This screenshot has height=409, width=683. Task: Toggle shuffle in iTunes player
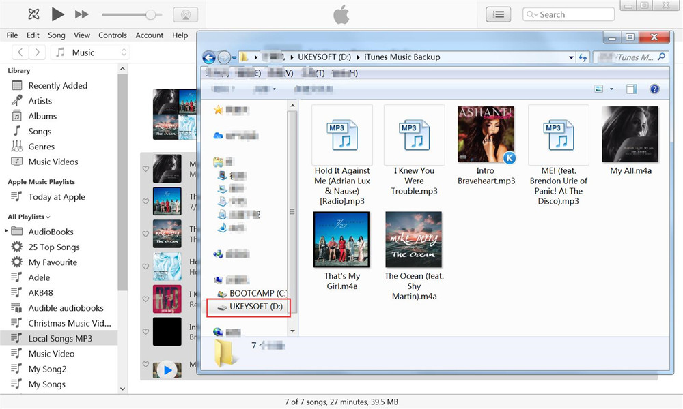coord(33,14)
